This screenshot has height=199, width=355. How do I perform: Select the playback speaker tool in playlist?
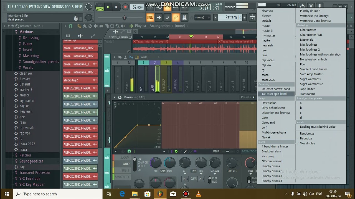pos(123,26)
